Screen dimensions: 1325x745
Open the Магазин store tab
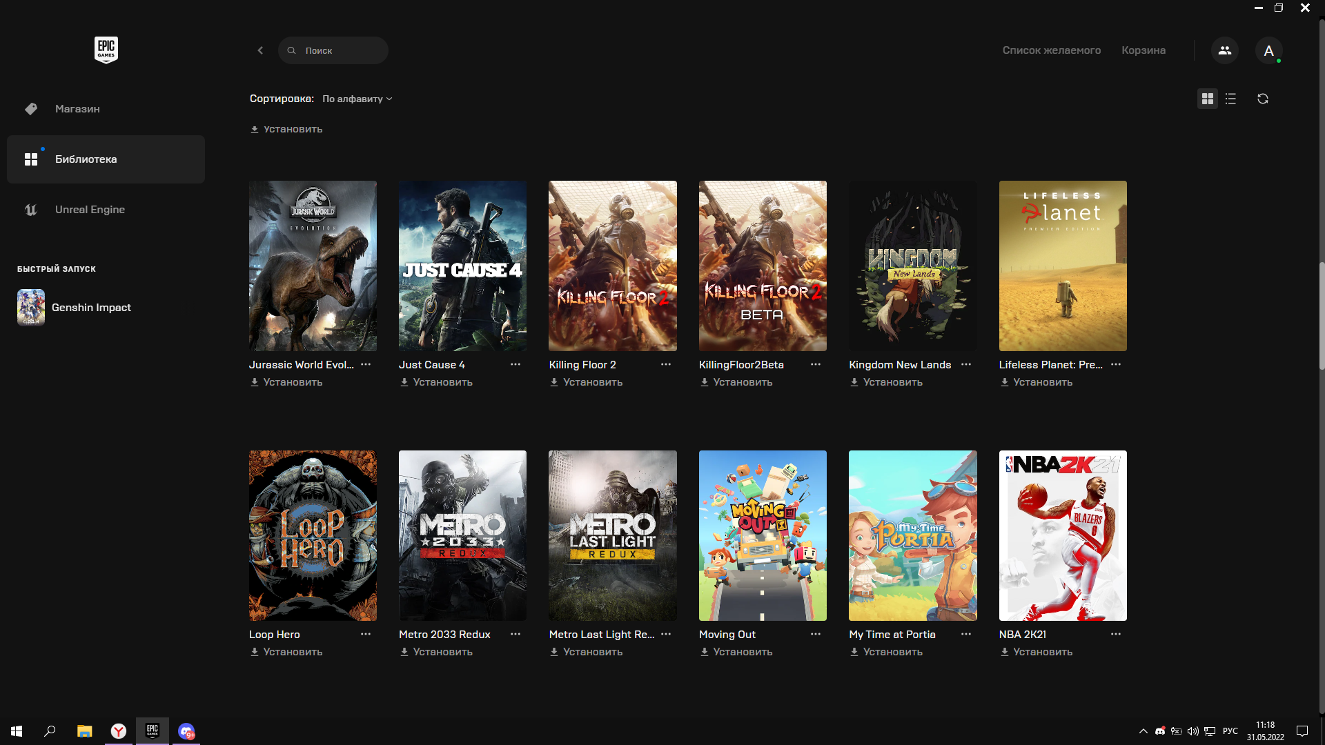pyautogui.click(x=106, y=109)
